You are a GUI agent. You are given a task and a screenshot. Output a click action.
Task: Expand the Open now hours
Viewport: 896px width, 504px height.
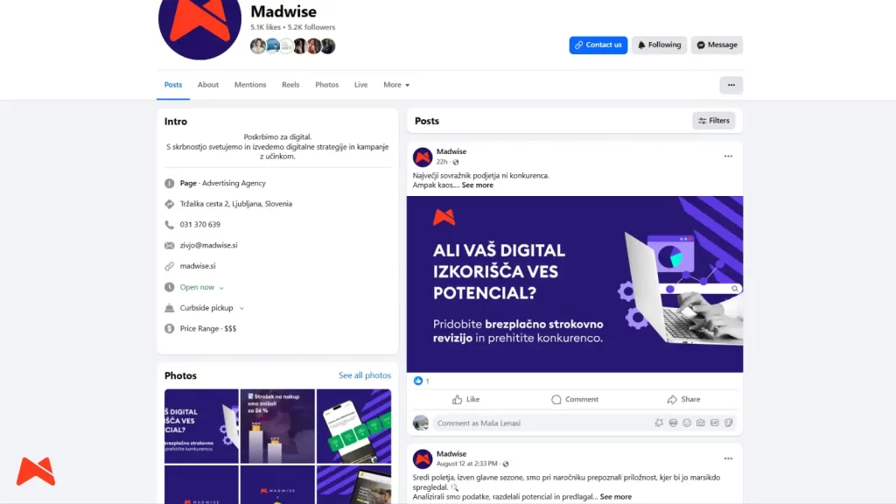coord(202,287)
